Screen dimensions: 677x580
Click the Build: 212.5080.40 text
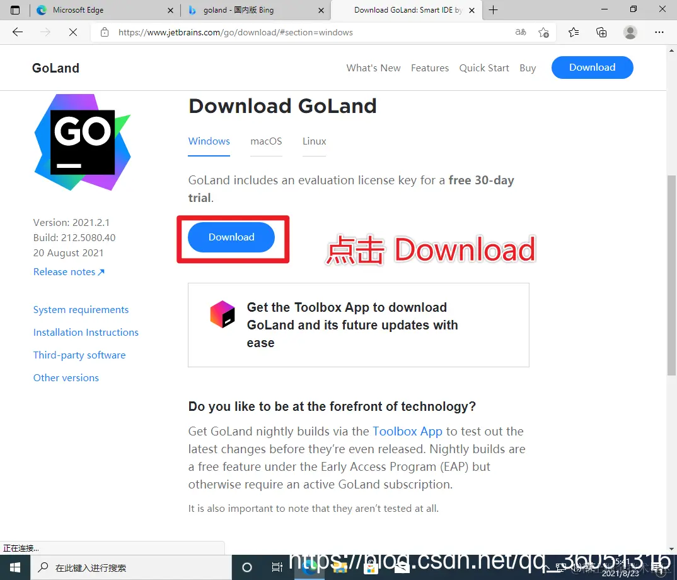pyautogui.click(x=74, y=238)
